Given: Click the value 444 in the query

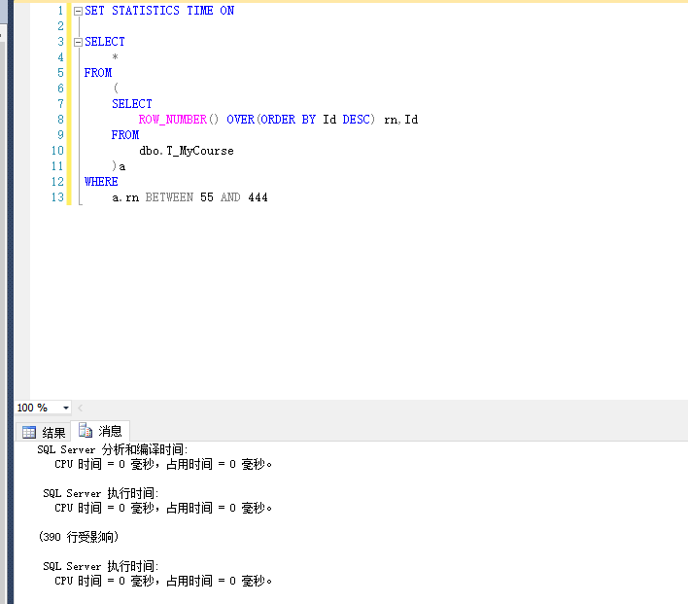Looking at the screenshot, I should click(258, 197).
